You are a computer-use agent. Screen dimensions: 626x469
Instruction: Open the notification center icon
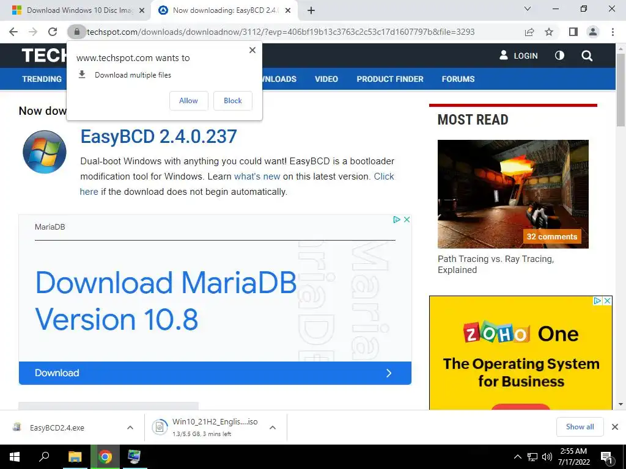click(x=607, y=457)
